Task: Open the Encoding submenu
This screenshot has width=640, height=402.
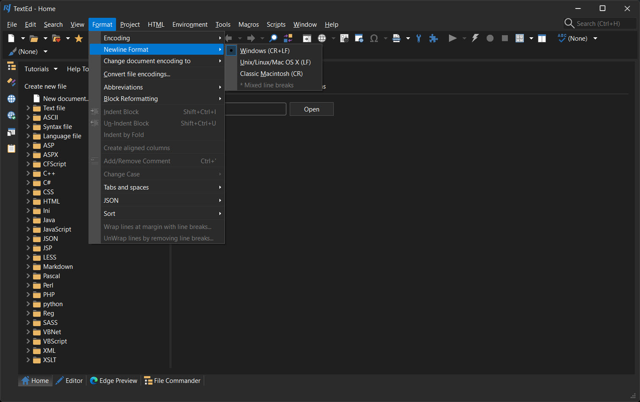Action: [x=157, y=38]
